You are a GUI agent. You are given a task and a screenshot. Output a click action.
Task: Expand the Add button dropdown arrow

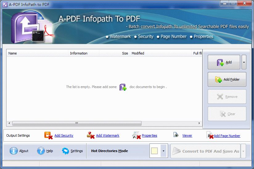tap(244, 62)
